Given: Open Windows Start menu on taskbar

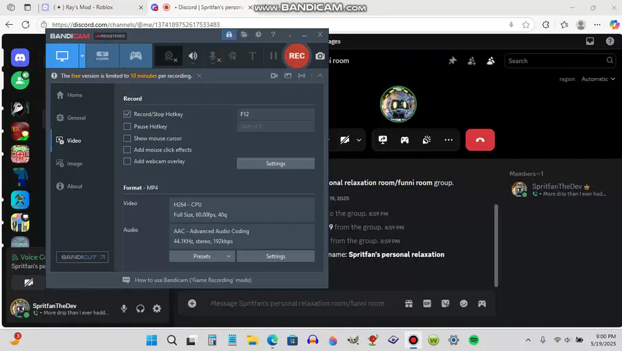Looking at the screenshot, I should click(151, 340).
